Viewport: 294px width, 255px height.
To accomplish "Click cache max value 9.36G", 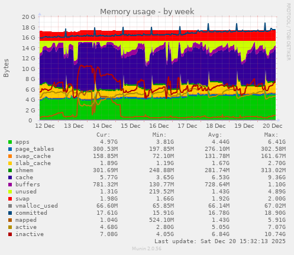I will click(x=277, y=177).
